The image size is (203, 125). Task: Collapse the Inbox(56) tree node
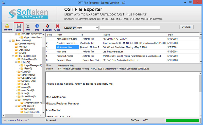[16, 62]
